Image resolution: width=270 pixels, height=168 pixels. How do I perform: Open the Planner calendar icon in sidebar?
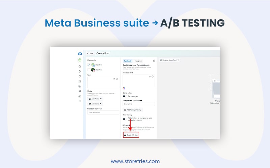coord(80,86)
